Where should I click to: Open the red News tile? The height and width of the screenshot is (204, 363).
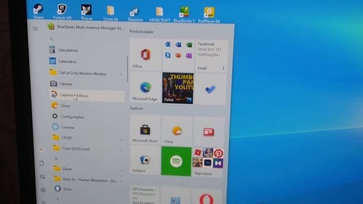point(209,132)
